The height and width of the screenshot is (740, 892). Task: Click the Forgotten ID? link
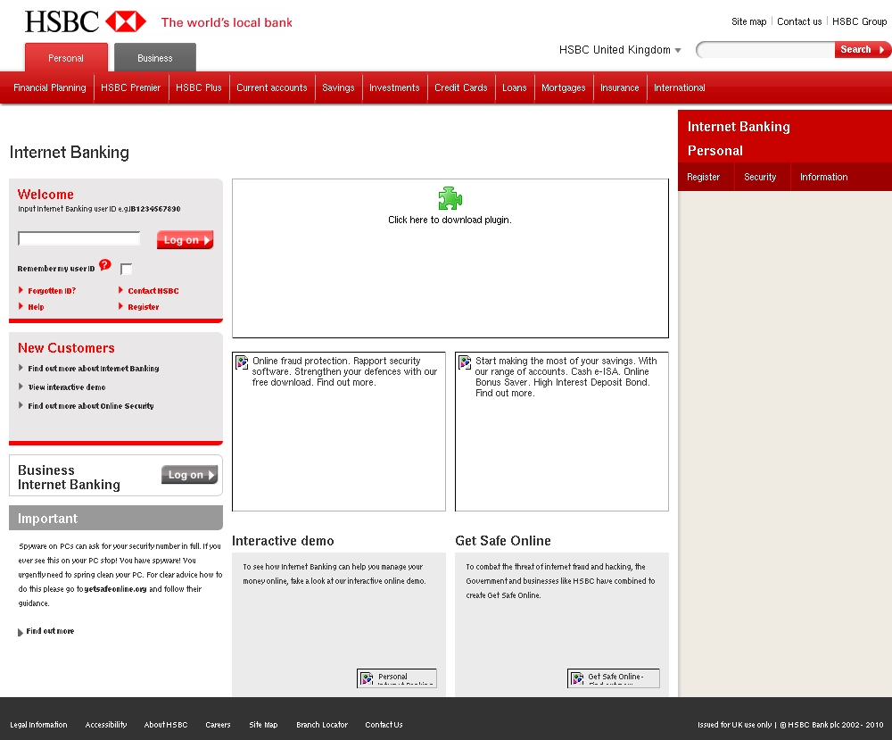52,291
